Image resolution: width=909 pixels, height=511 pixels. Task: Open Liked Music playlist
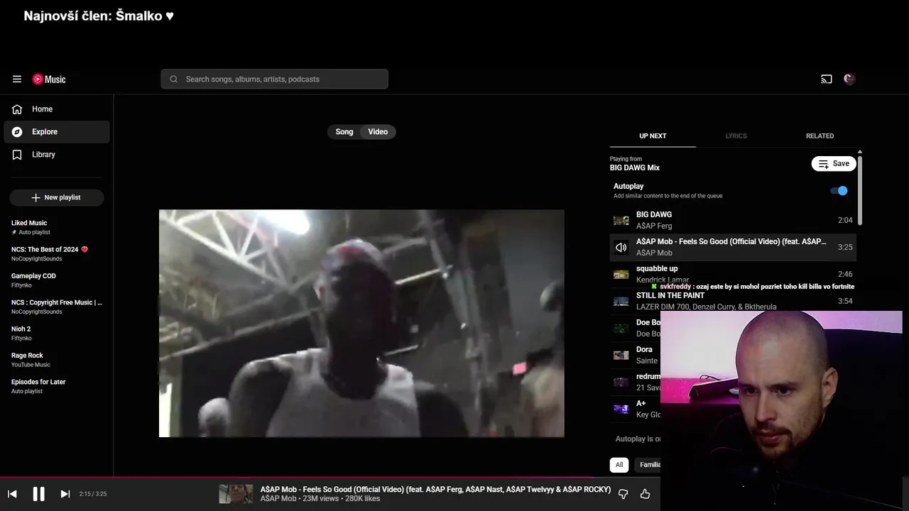(x=57, y=227)
